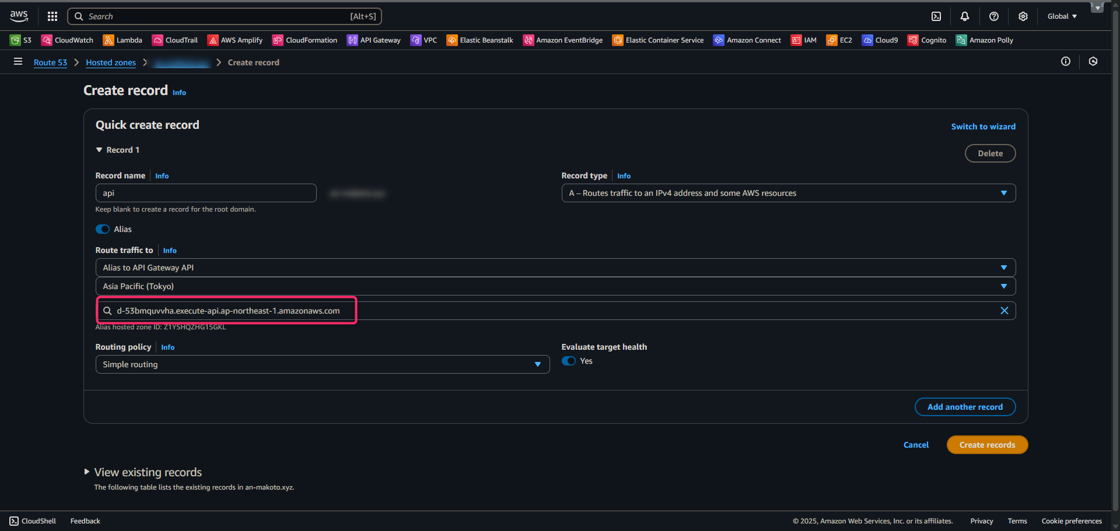Open the Terms footer link
This screenshot has width=1120, height=531.
1017,521
